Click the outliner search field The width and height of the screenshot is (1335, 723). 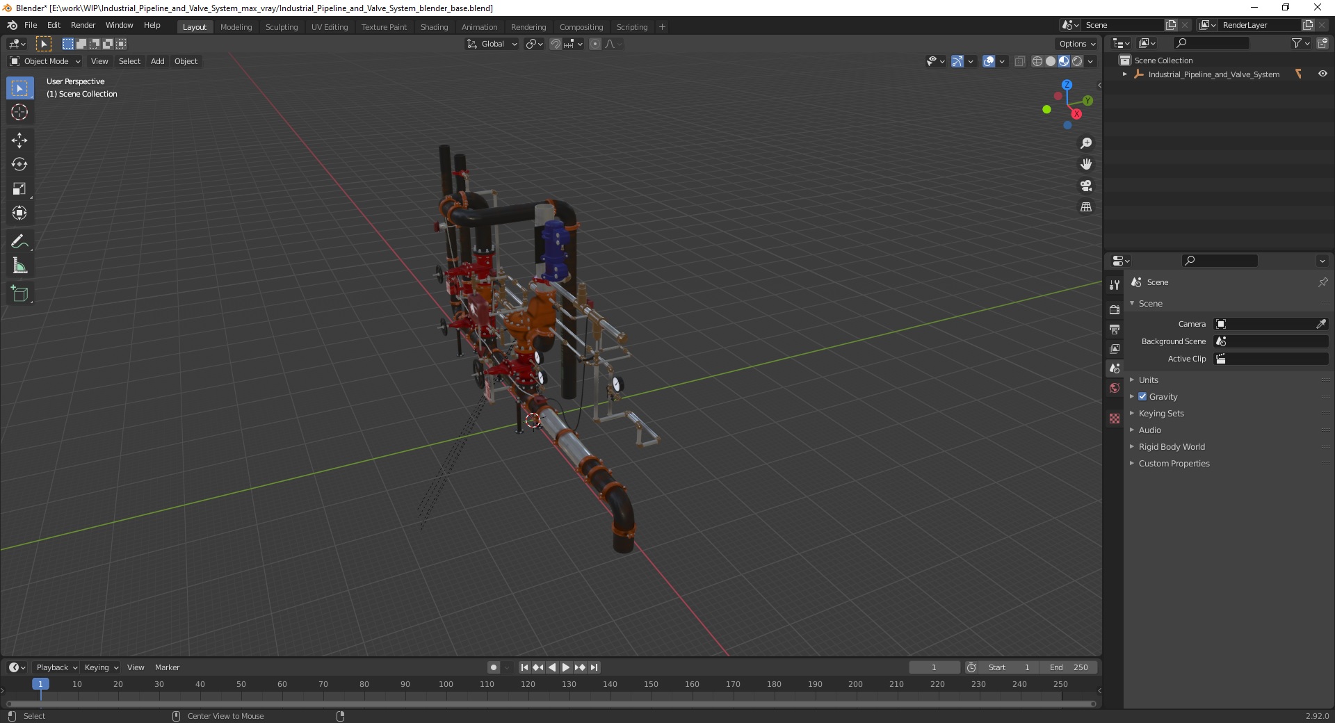coord(1210,43)
